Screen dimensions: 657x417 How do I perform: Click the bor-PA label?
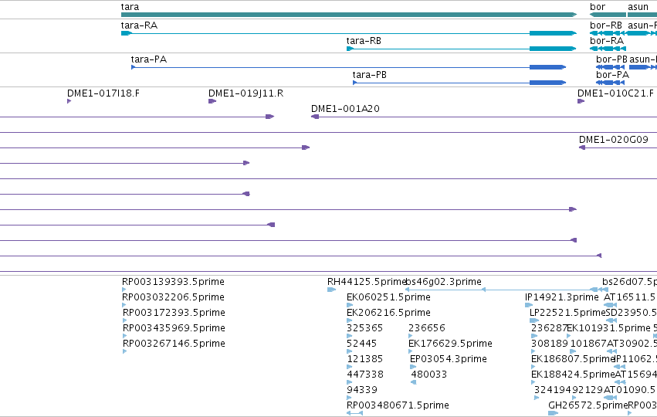[612, 75]
